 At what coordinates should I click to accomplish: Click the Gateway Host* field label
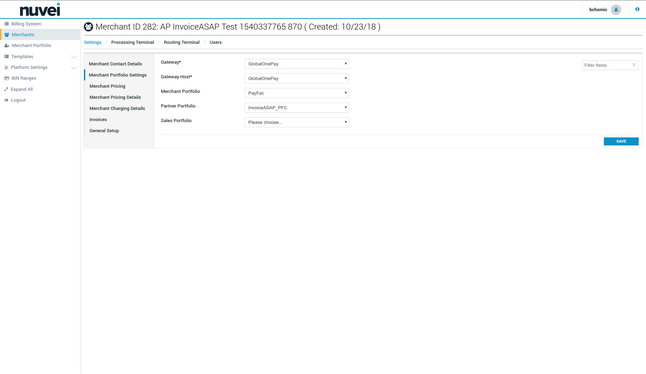click(x=177, y=77)
